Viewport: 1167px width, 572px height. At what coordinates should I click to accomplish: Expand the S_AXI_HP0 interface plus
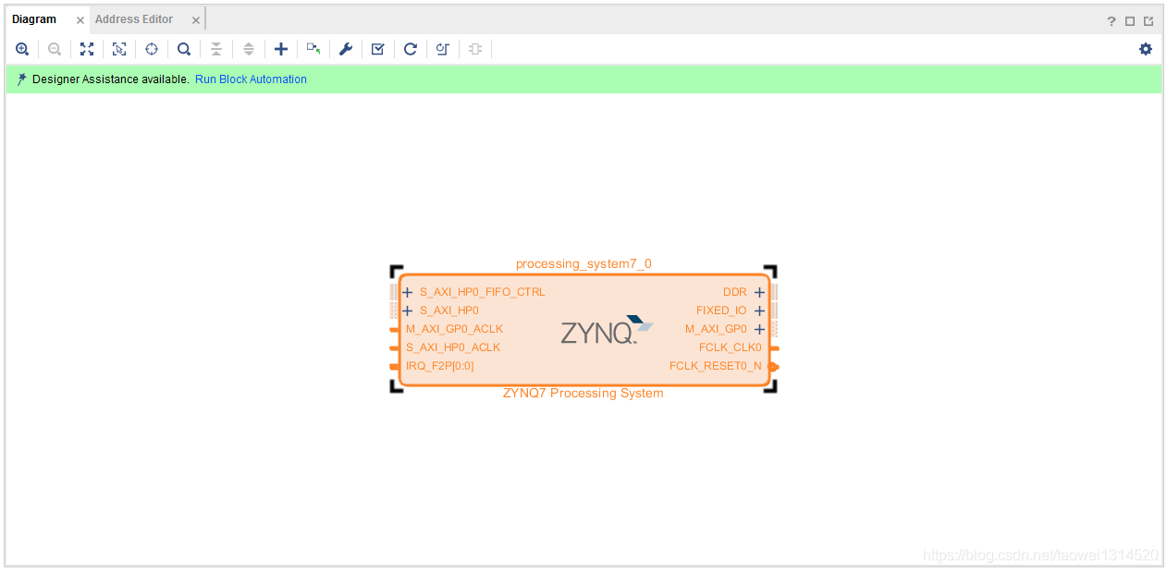(408, 310)
